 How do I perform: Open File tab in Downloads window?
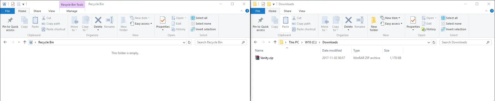(x=258, y=11)
